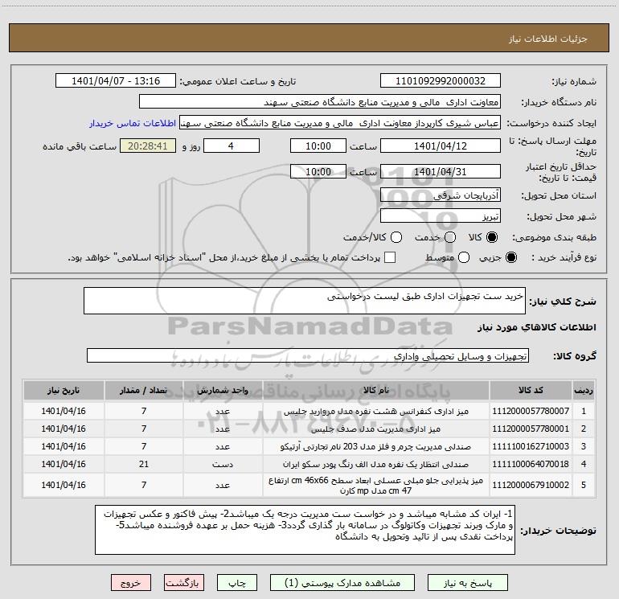This screenshot has height=599, width=619.
Task: Click the general description field 'خرید ست تجهیزات اداری'
Action: coord(305,301)
